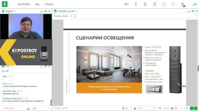Viewport: 199px width, 111px height.
Task: Close the Easydim_(1).pdf tab
Action: pos(71,16)
